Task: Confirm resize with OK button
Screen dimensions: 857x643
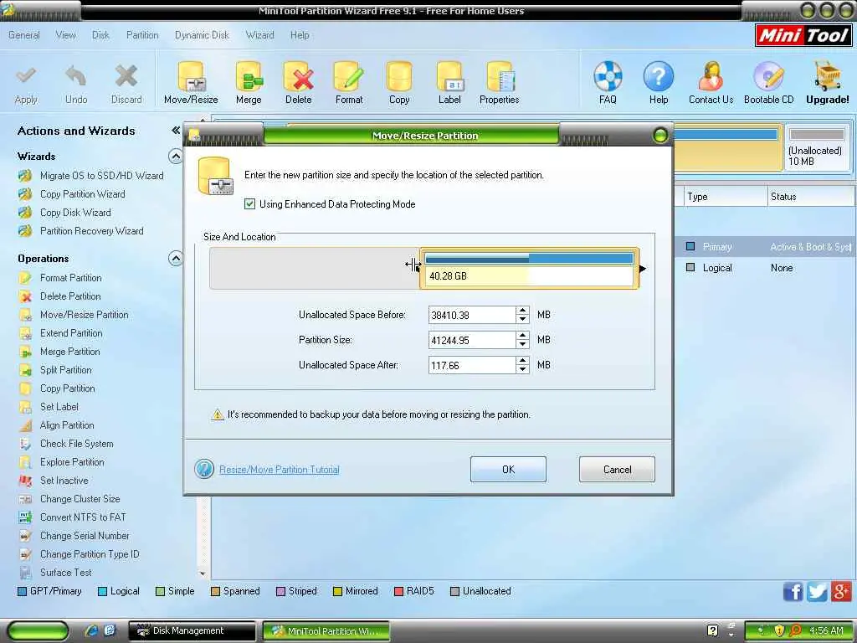Action: tap(508, 469)
